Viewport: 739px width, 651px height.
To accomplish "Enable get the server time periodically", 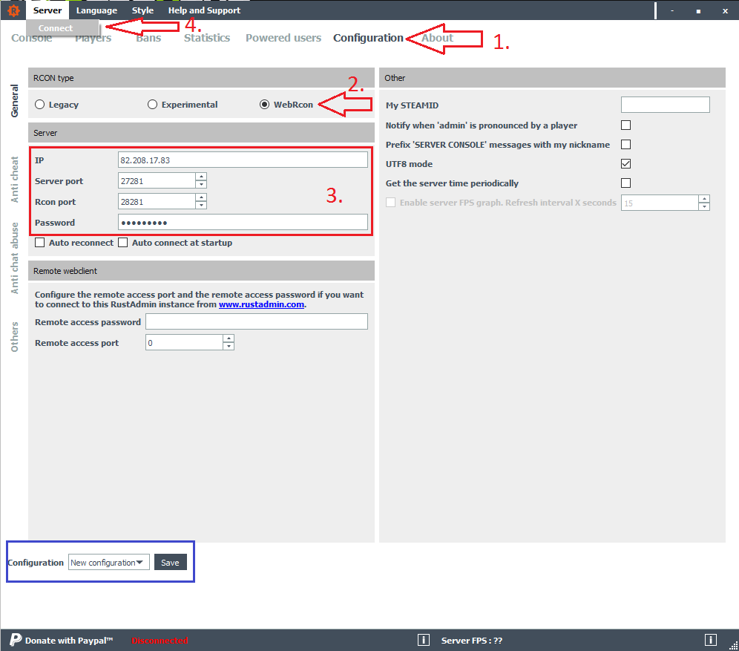I will (626, 183).
